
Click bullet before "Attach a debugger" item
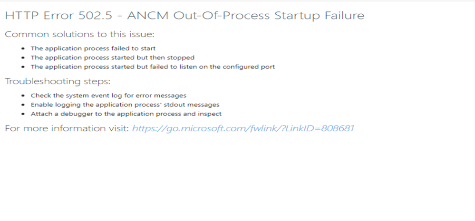pos(23,114)
